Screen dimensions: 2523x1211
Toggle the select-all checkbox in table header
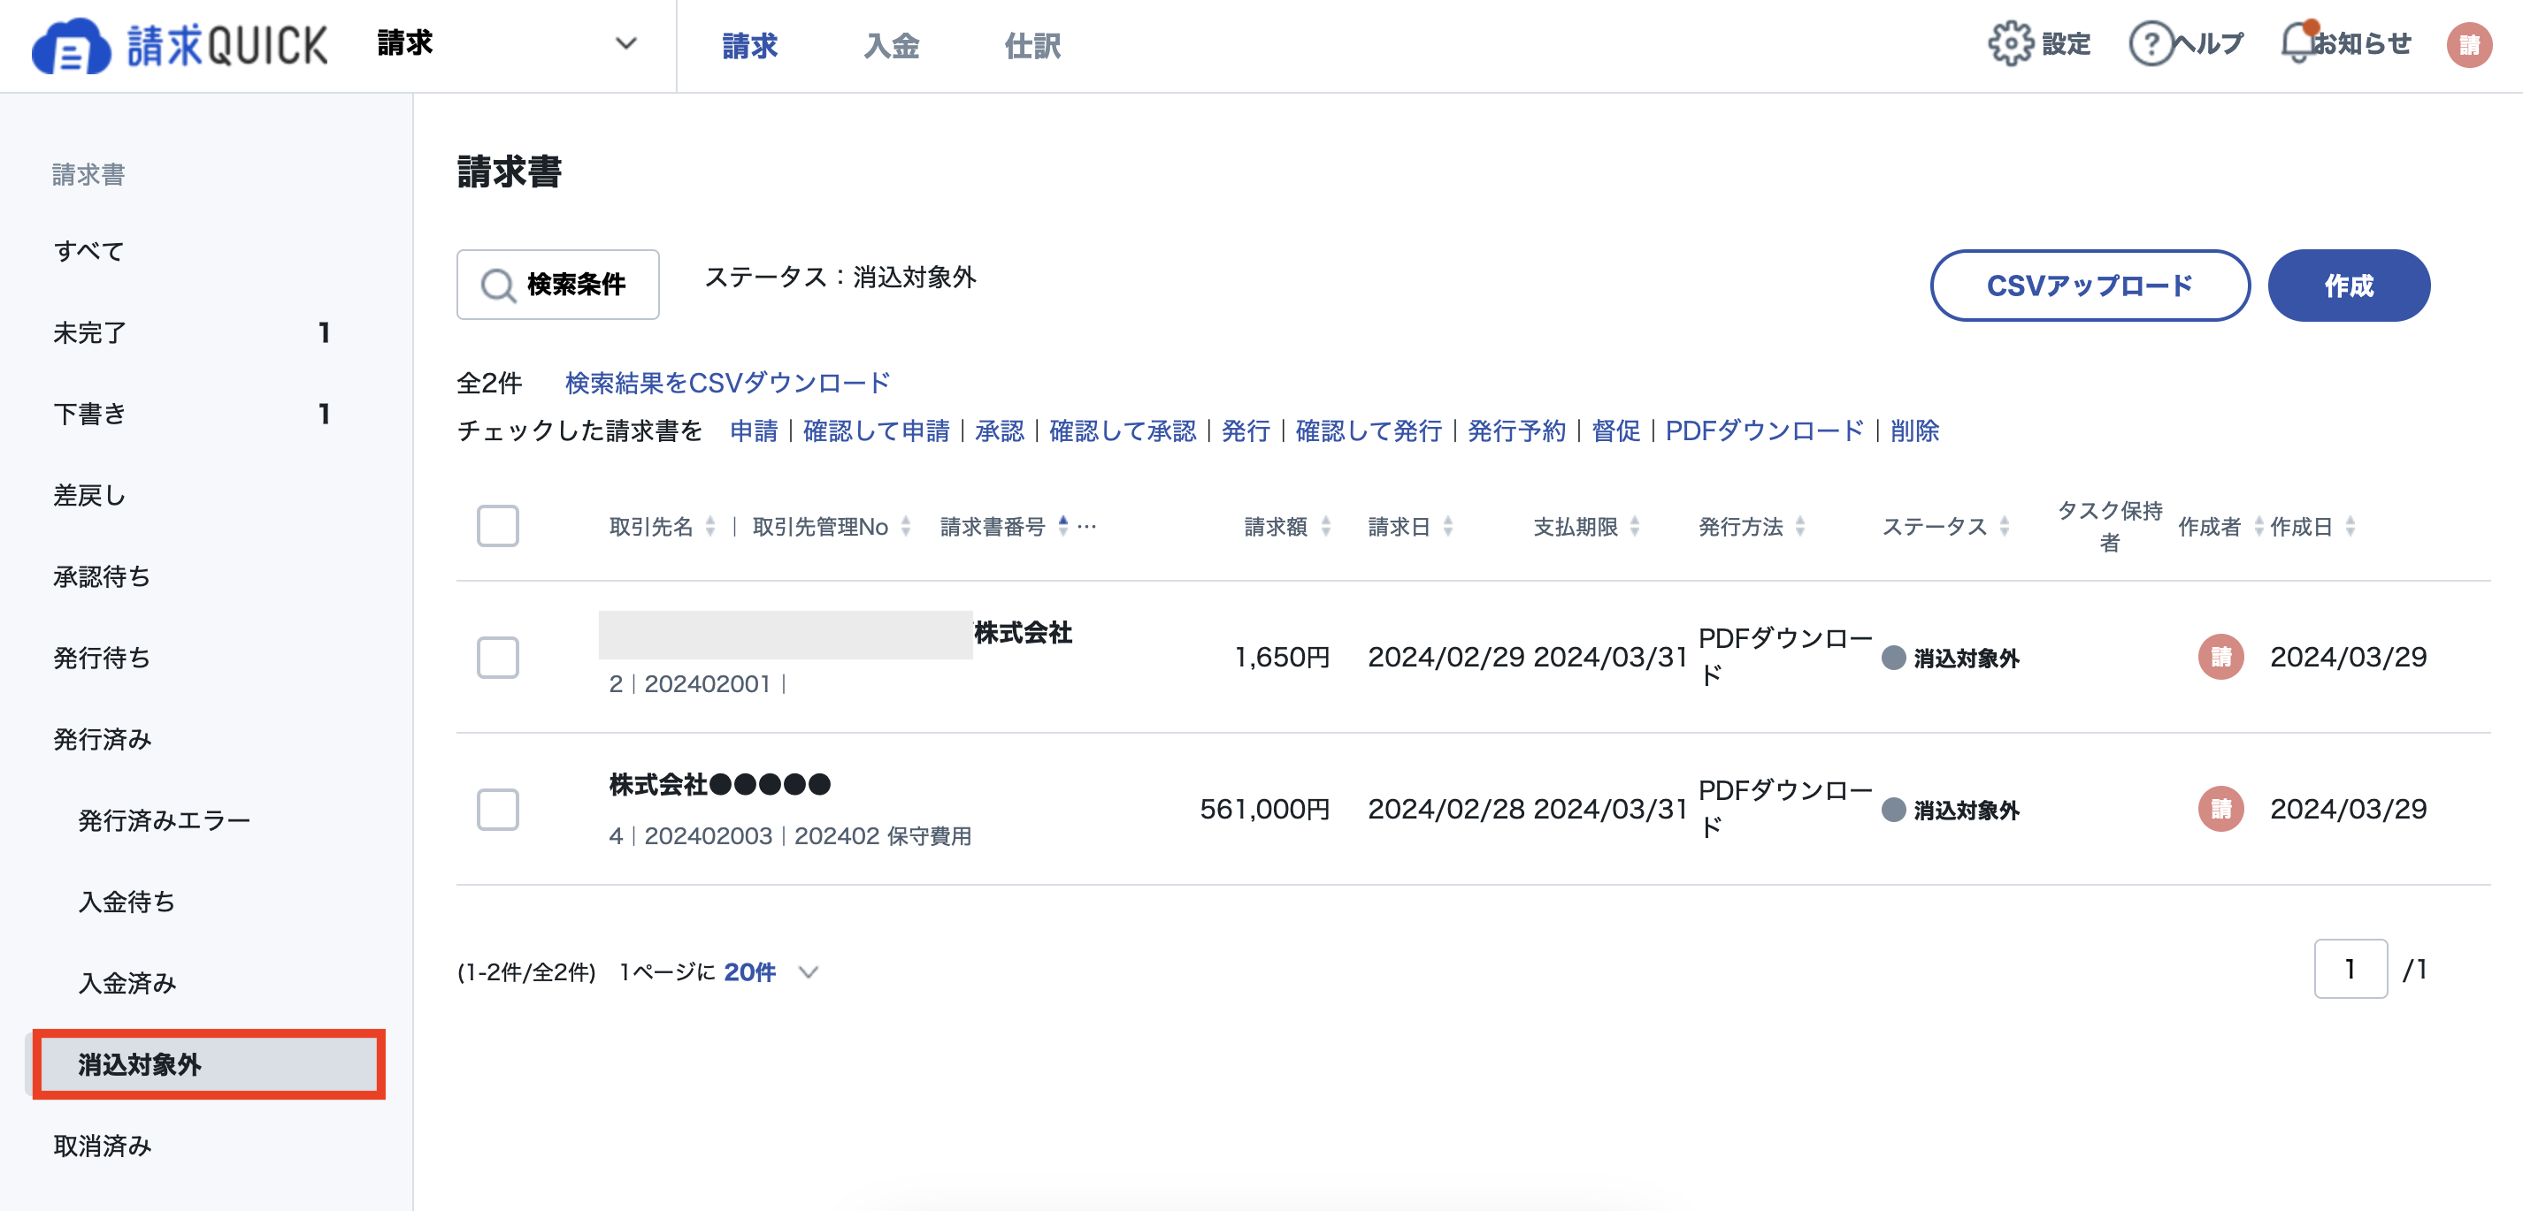click(497, 526)
